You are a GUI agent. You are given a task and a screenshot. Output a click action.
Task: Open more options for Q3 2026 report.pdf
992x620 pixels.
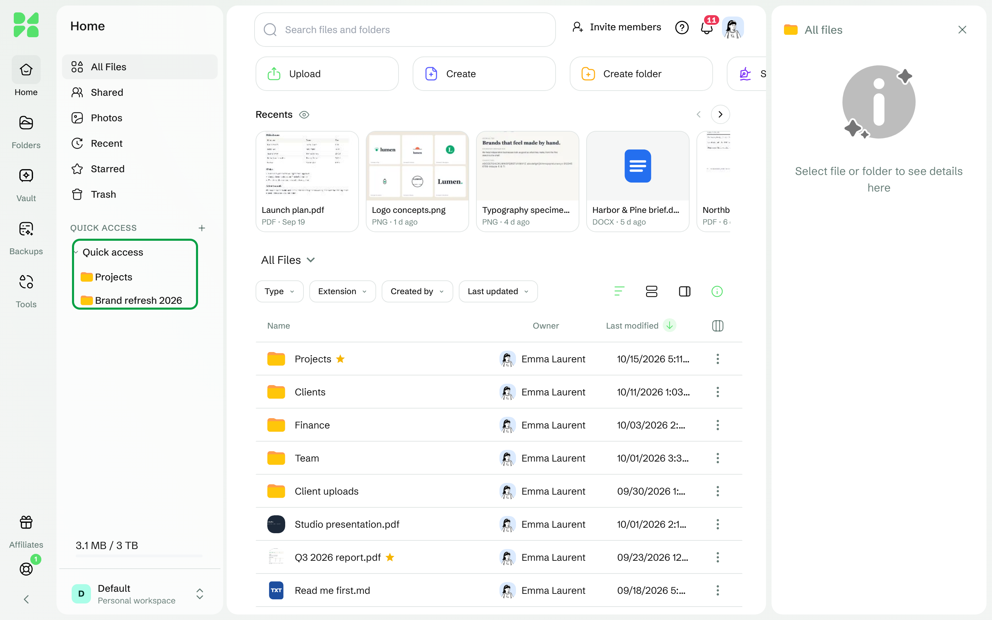(718, 557)
